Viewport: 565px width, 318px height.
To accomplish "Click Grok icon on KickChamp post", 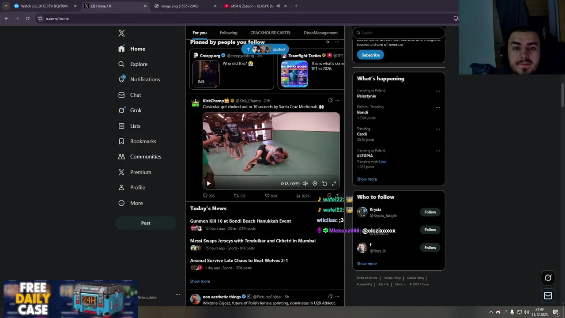I will (x=330, y=100).
